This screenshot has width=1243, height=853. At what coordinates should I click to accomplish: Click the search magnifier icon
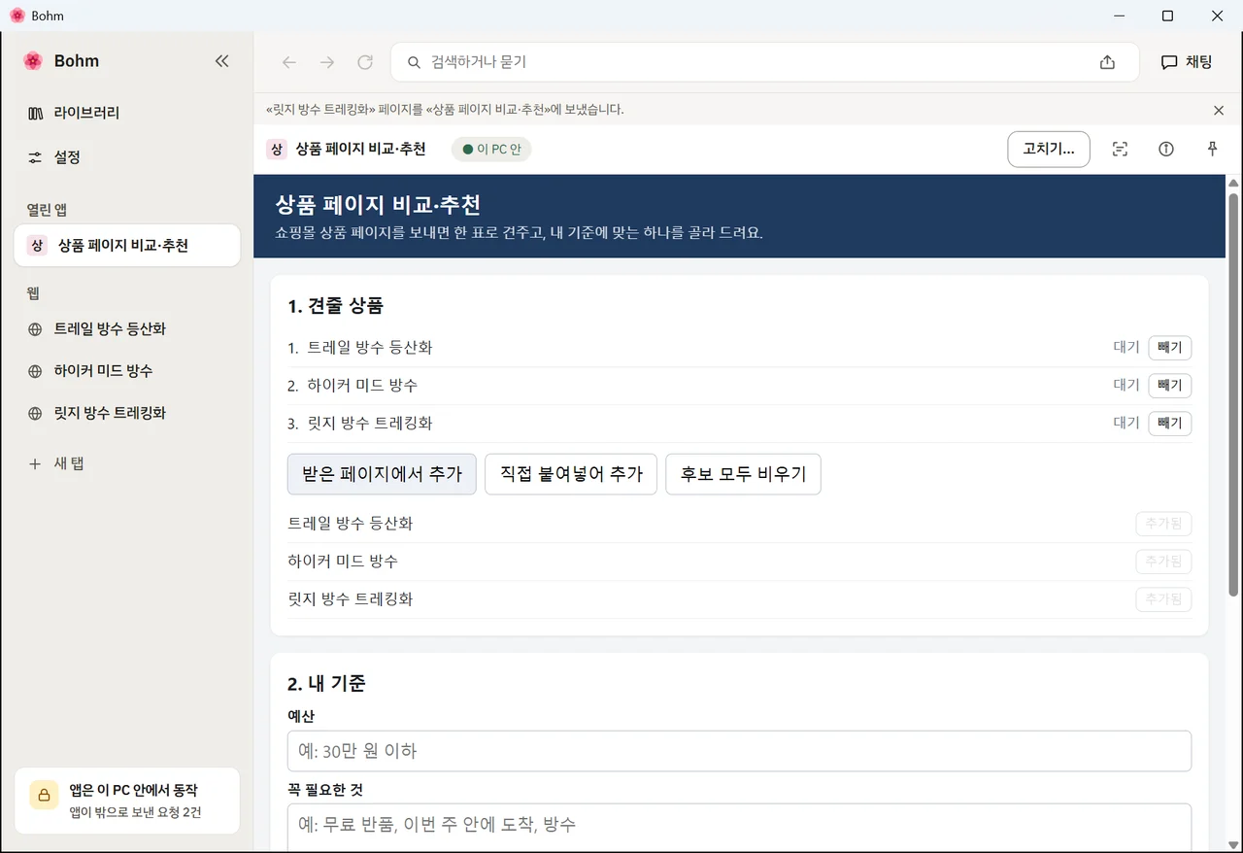(x=414, y=62)
